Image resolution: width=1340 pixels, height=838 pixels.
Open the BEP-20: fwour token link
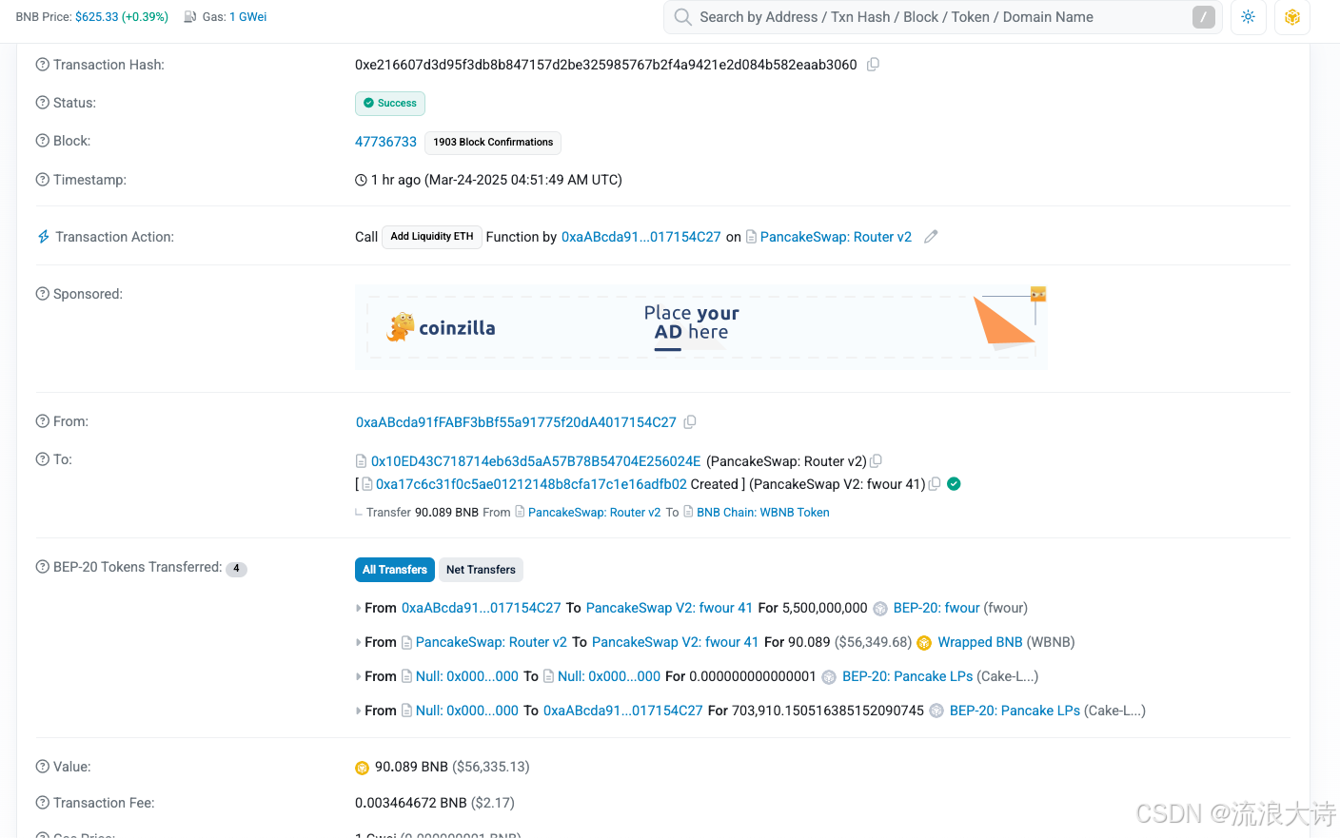click(x=936, y=608)
